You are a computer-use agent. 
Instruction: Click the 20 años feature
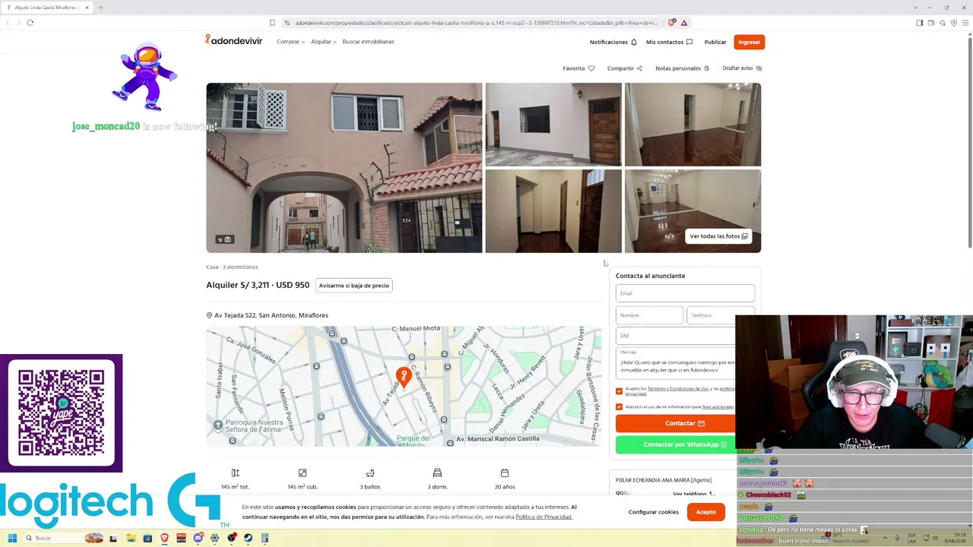point(505,479)
